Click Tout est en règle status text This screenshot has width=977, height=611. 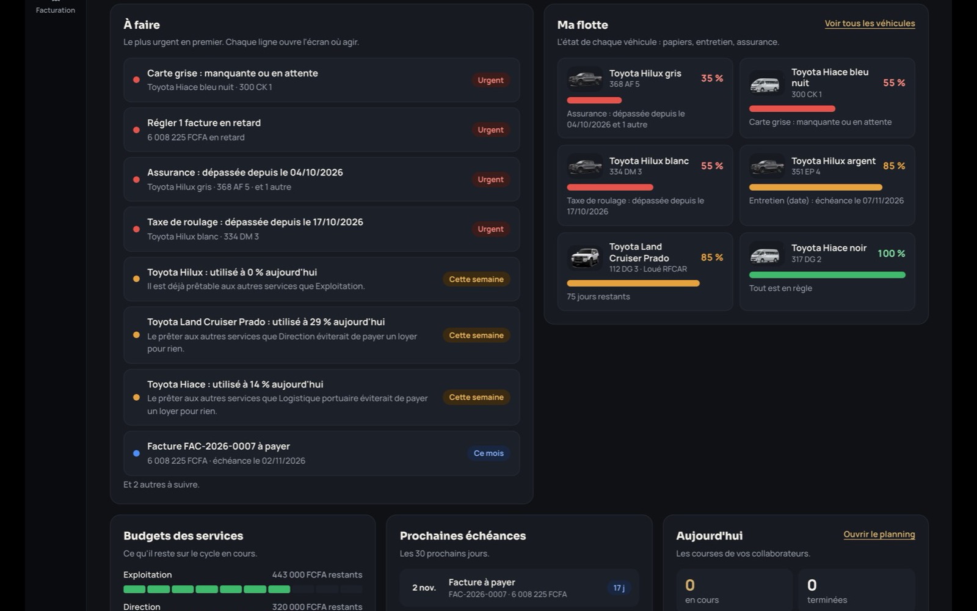780,288
